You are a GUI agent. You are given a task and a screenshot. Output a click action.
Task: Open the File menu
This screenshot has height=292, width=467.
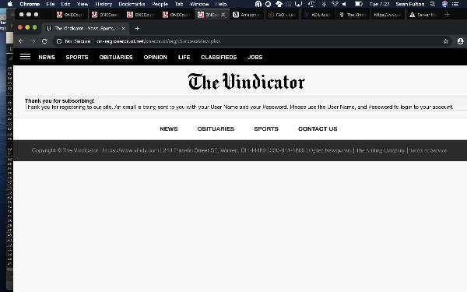pyautogui.click(x=51, y=4)
